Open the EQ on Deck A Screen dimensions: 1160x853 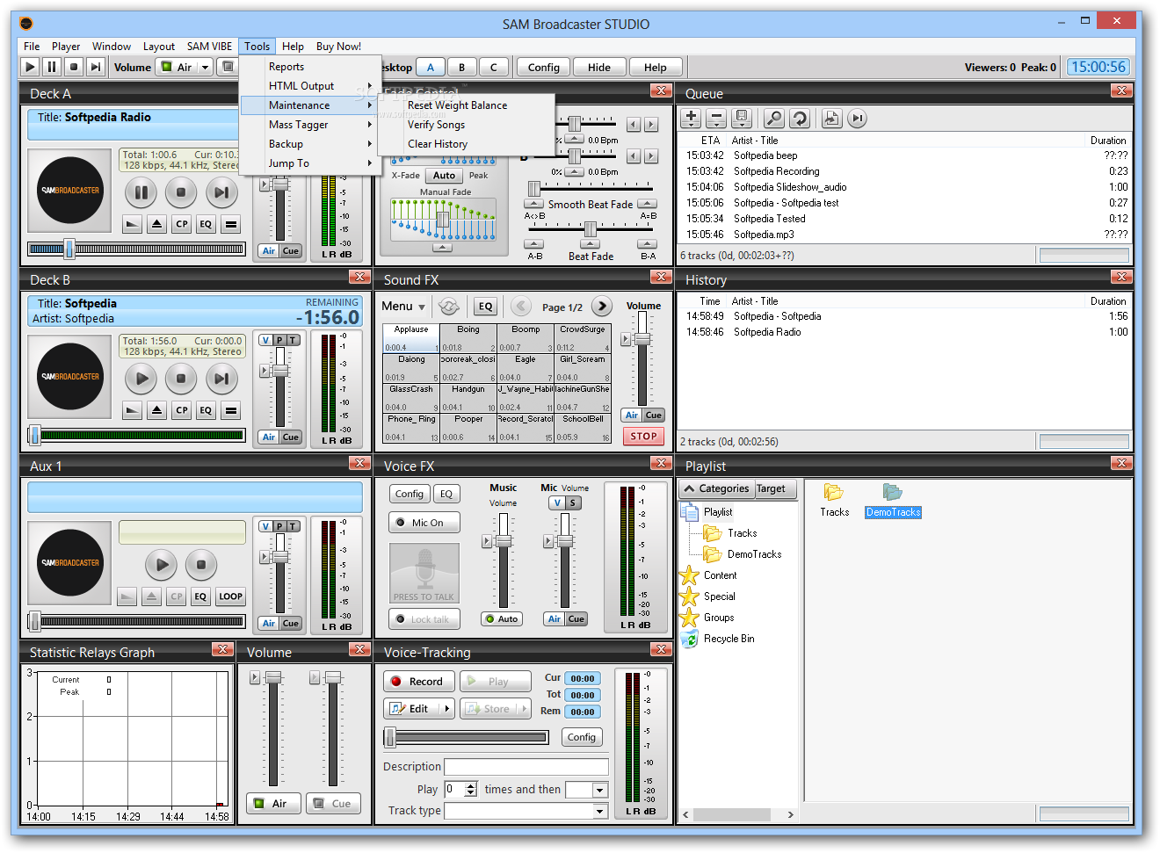pos(206,224)
